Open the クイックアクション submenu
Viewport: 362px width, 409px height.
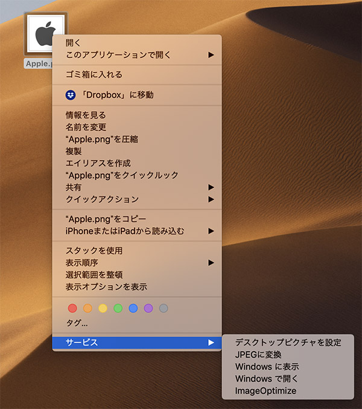(x=137, y=199)
